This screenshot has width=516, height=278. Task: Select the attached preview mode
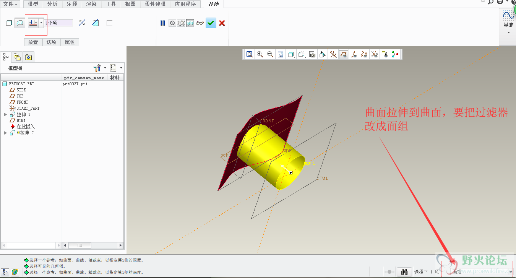click(190, 23)
